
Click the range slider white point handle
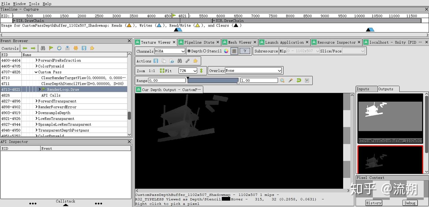pyautogui.click(x=238, y=82)
